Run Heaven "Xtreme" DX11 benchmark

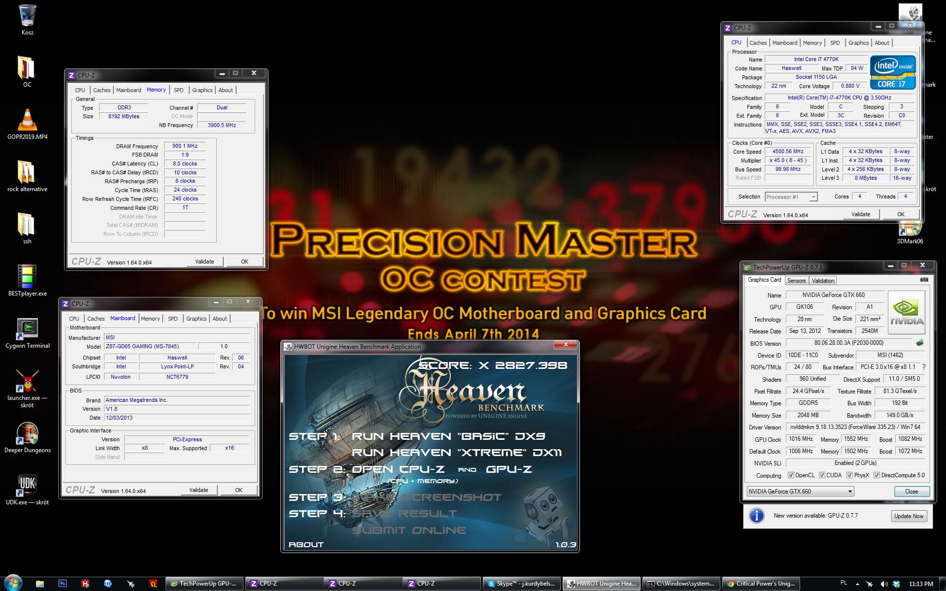457,453
